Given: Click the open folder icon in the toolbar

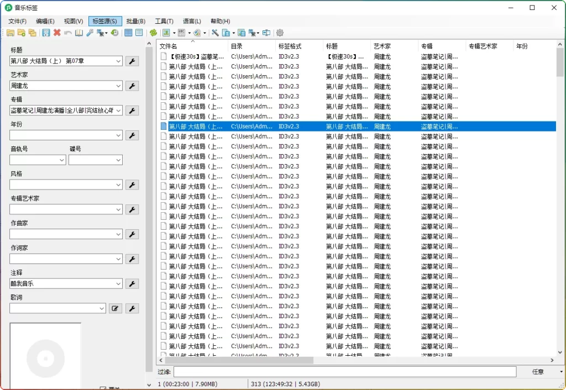Looking at the screenshot, I should coord(9,34).
